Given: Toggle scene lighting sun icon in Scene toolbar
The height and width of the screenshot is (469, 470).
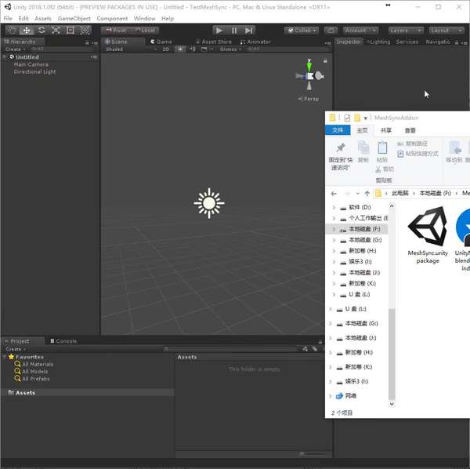Looking at the screenshot, I should click(x=180, y=49).
